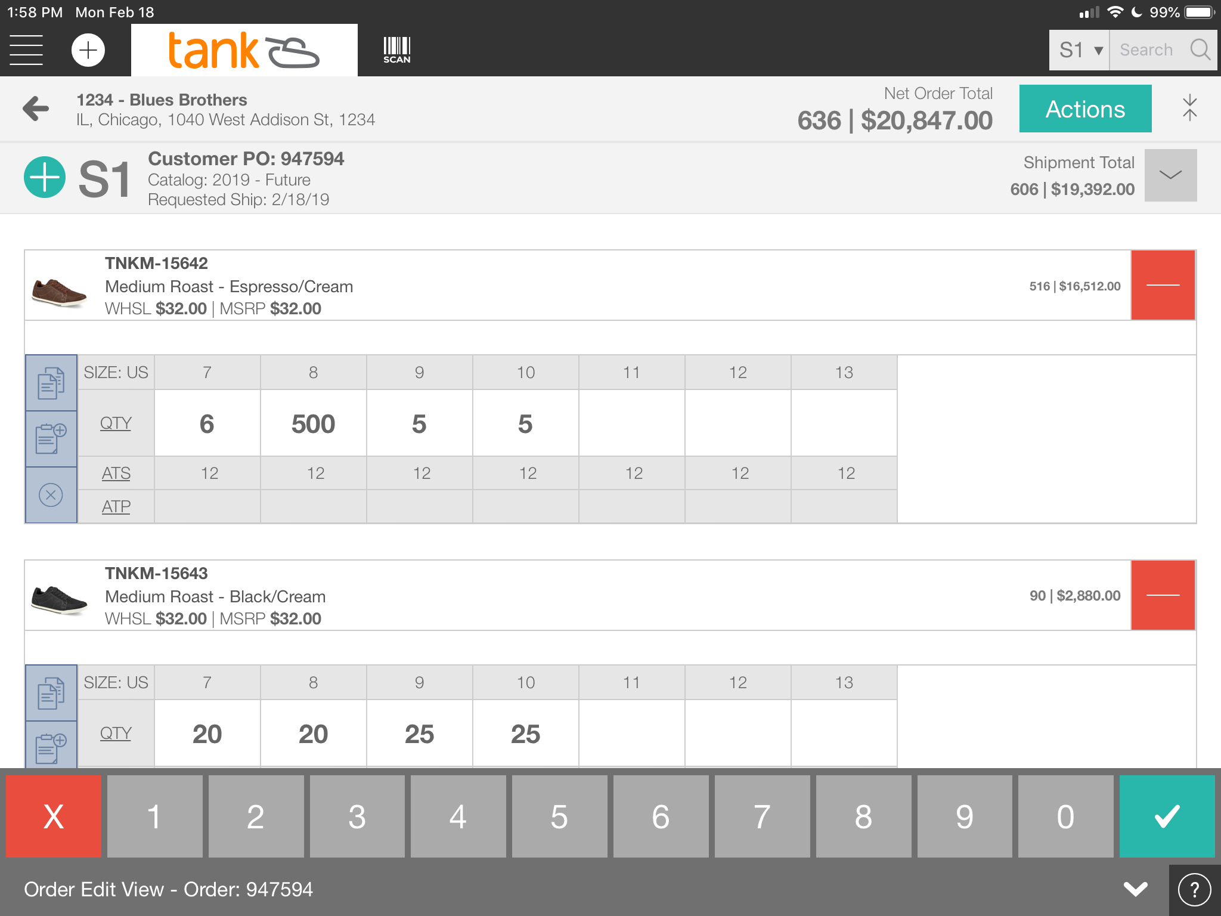Open the hamburger menu
This screenshot has height=916, width=1221.
pos(26,50)
